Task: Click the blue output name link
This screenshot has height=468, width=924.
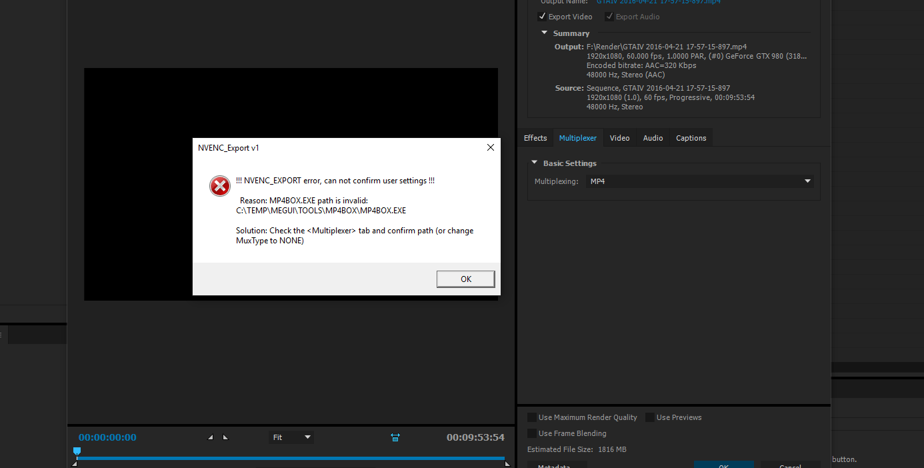Action: (658, 2)
